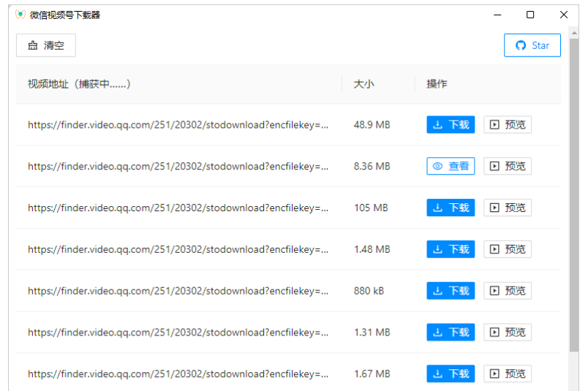Click the 1.67 MB size cell
This screenshot has width=588, height=391.
[x=372, y=374]
